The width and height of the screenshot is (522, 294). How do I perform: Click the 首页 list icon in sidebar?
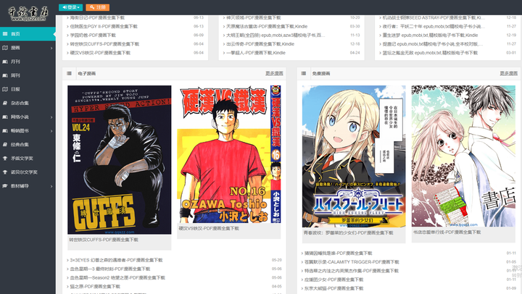point(5,33)
